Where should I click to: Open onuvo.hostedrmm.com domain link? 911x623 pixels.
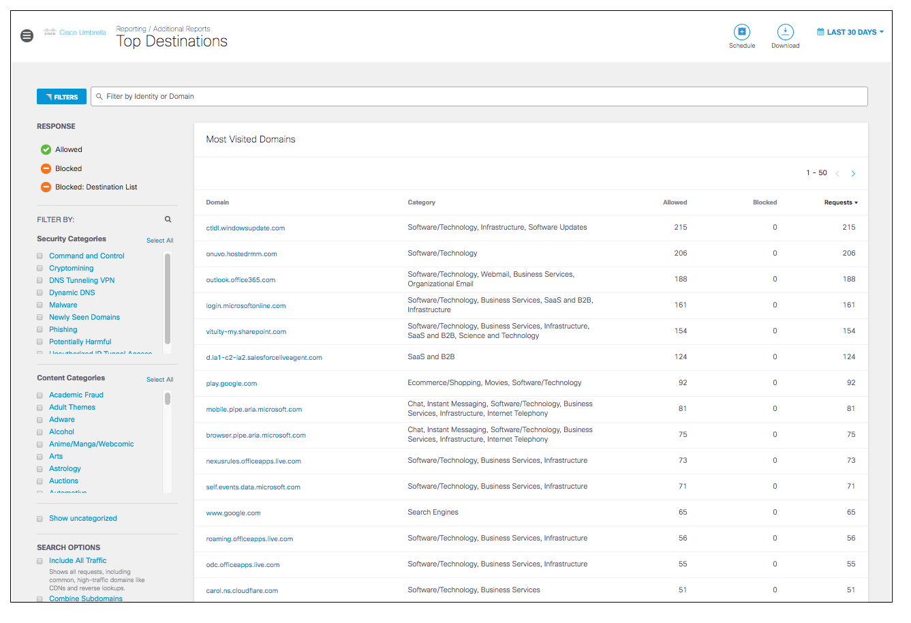241,254
